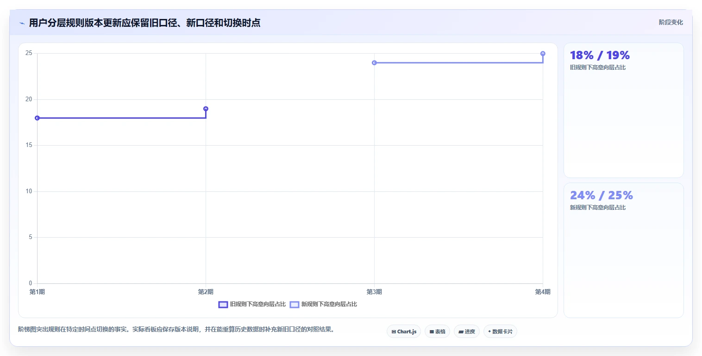Click the 新规则下高意向层占比 legend text
Viewport: 702px width, 356px height.
(x=329, y=304)
